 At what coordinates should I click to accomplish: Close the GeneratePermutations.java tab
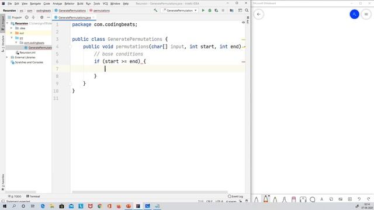coord(93,17)
